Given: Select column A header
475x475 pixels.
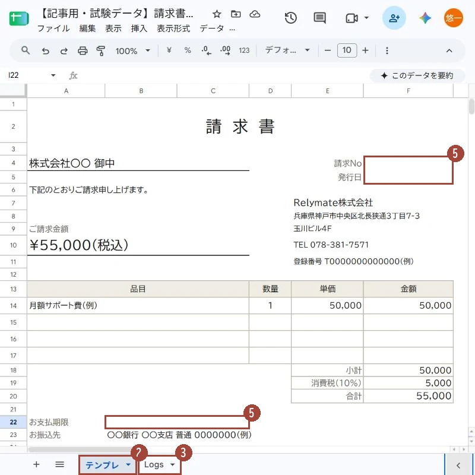Looking at the screenshot, I should (x=66, y=91).
